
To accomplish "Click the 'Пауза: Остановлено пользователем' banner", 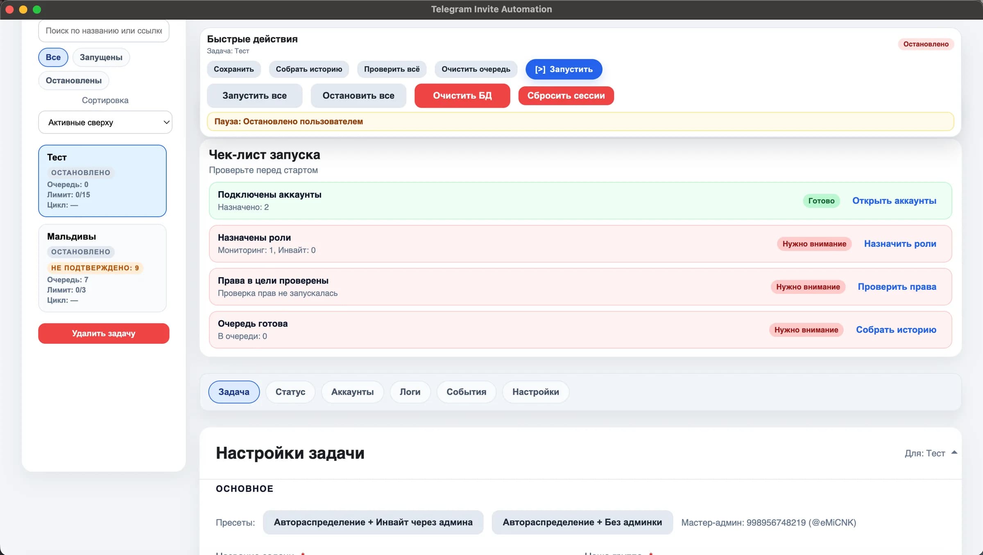I will [x=580, y=122].
